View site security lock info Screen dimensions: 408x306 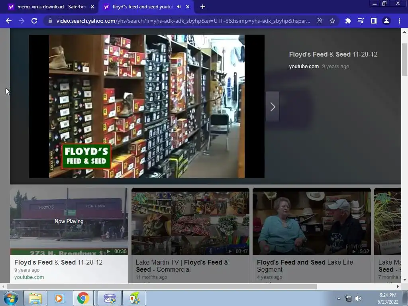[50, 21]
